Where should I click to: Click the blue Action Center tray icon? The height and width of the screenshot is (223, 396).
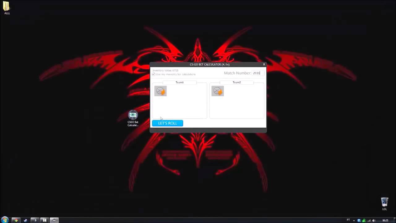tap(359, 221)
